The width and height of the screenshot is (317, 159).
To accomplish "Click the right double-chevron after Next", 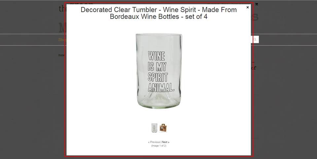I will tap(168, 142).
